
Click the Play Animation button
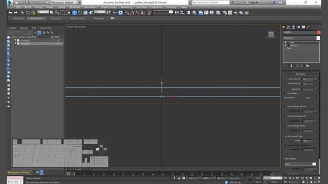tap(294, 178)
